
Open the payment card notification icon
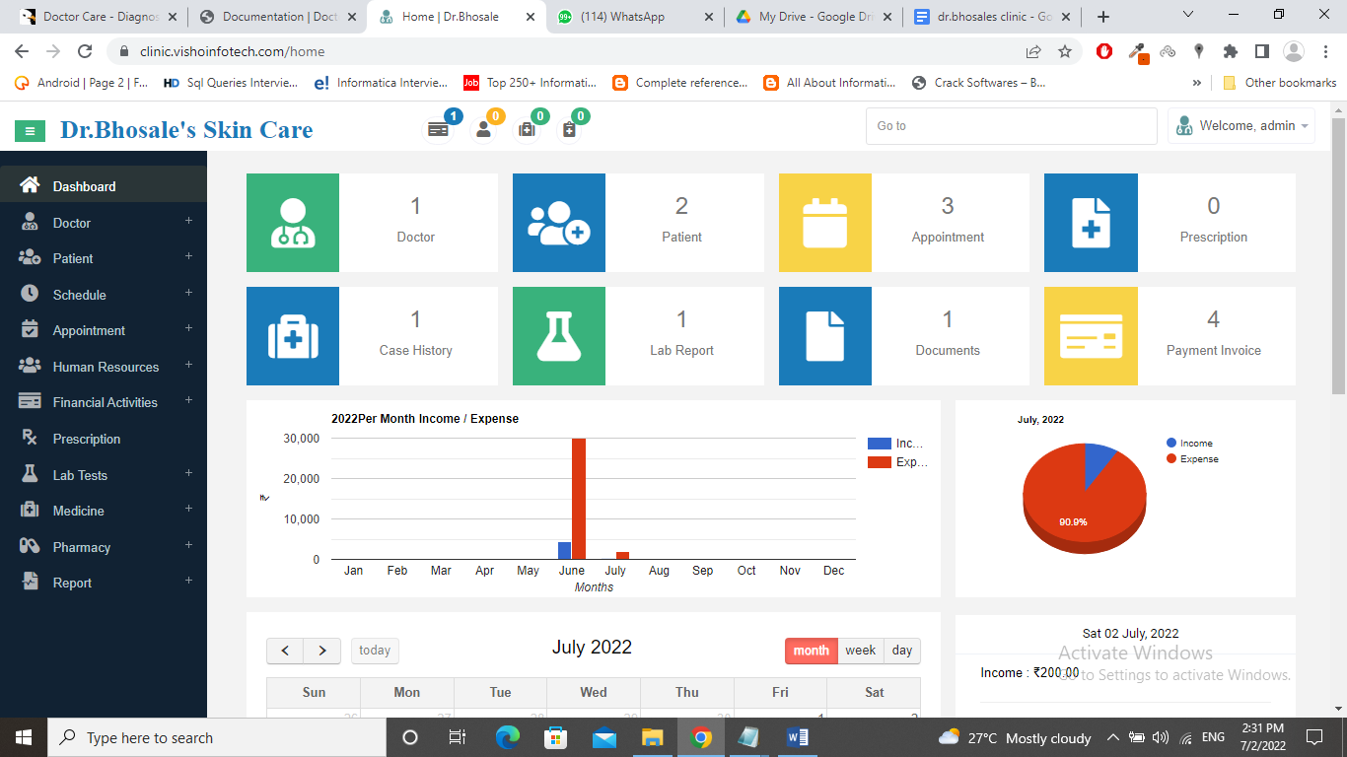click(x=437, y=130)
